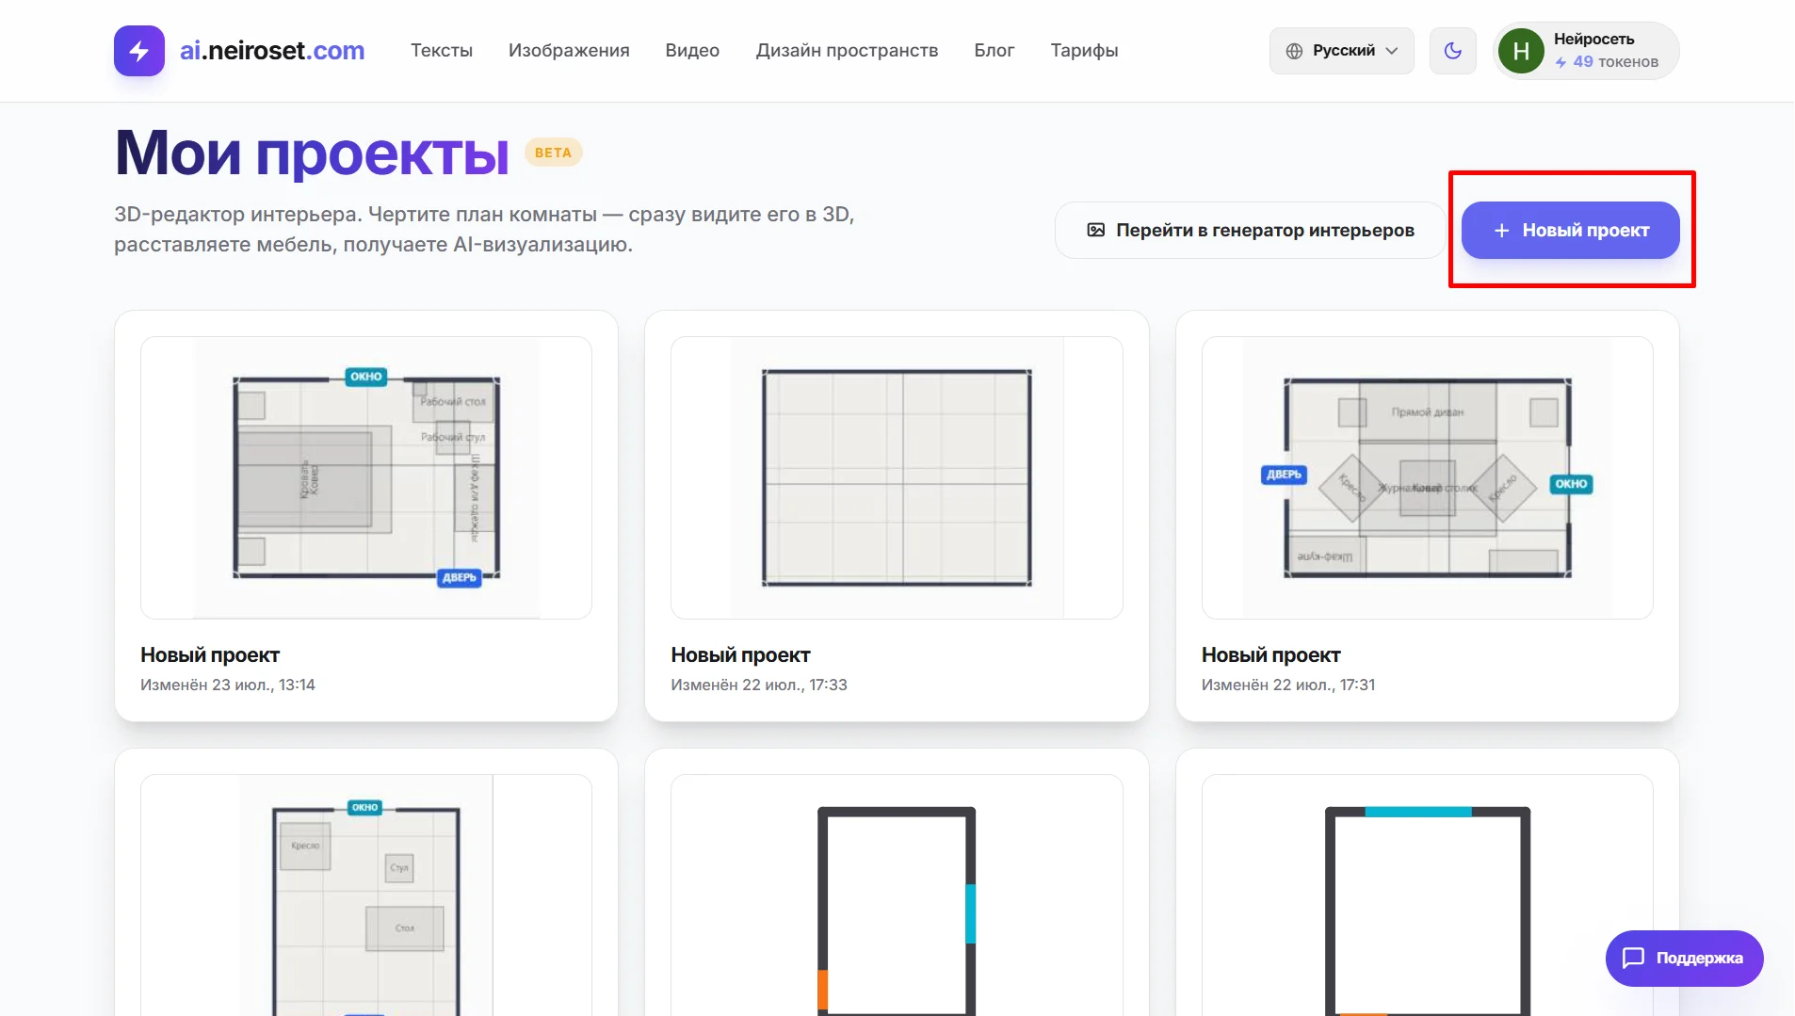1795x1016 pixels.
Task: Go to the Видео section
Action: (x=692, y=51)
